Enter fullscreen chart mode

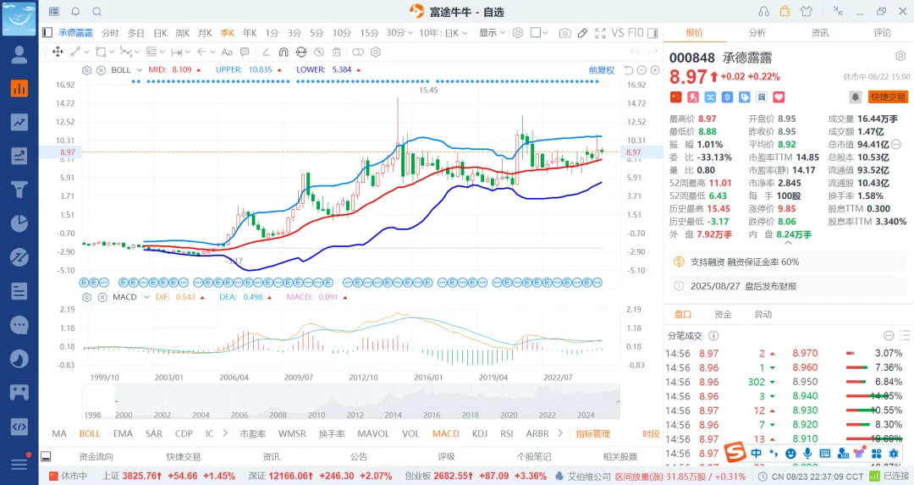pyautogui.click(x=600, y=33)
